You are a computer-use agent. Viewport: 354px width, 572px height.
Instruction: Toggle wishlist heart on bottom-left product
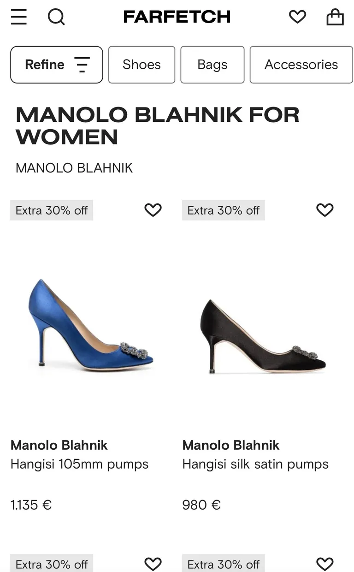click(x=153, y=564)
